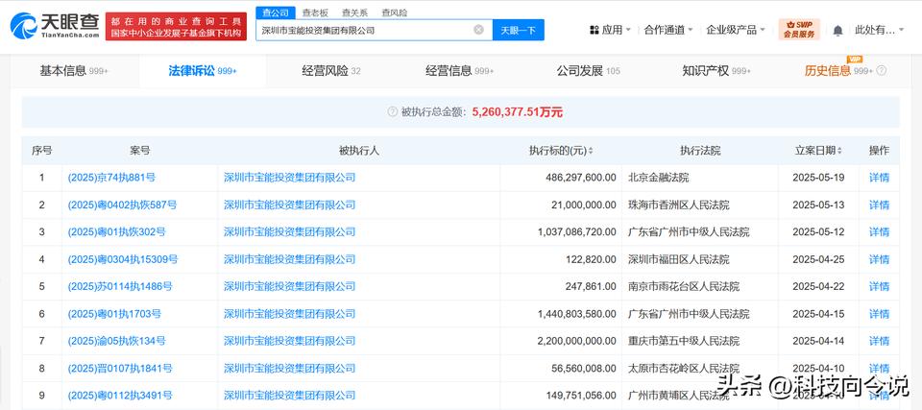Open case (2025)渝05执恢134号
The width and height of the screenshot is (922, 410).
point(117,341)
